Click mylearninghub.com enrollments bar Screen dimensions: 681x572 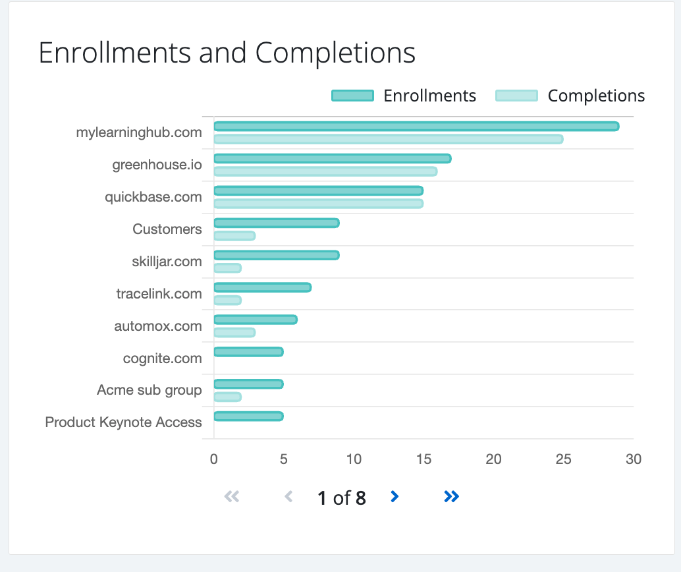tap(416, 127)
